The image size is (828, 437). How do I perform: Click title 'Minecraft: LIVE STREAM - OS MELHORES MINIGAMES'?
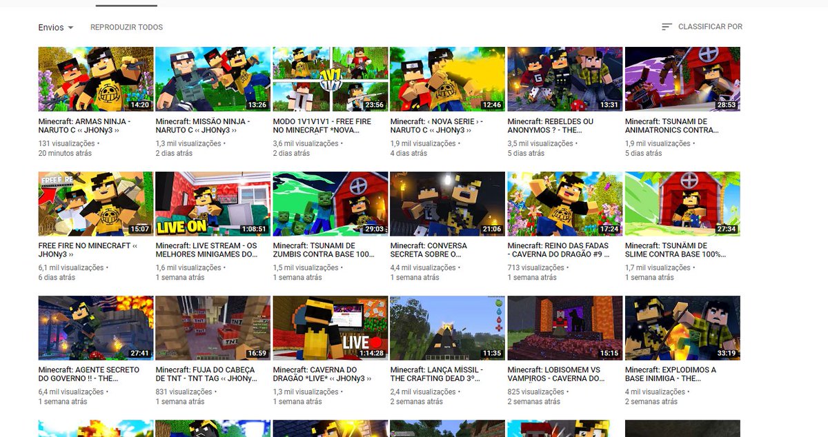point(208,250)
